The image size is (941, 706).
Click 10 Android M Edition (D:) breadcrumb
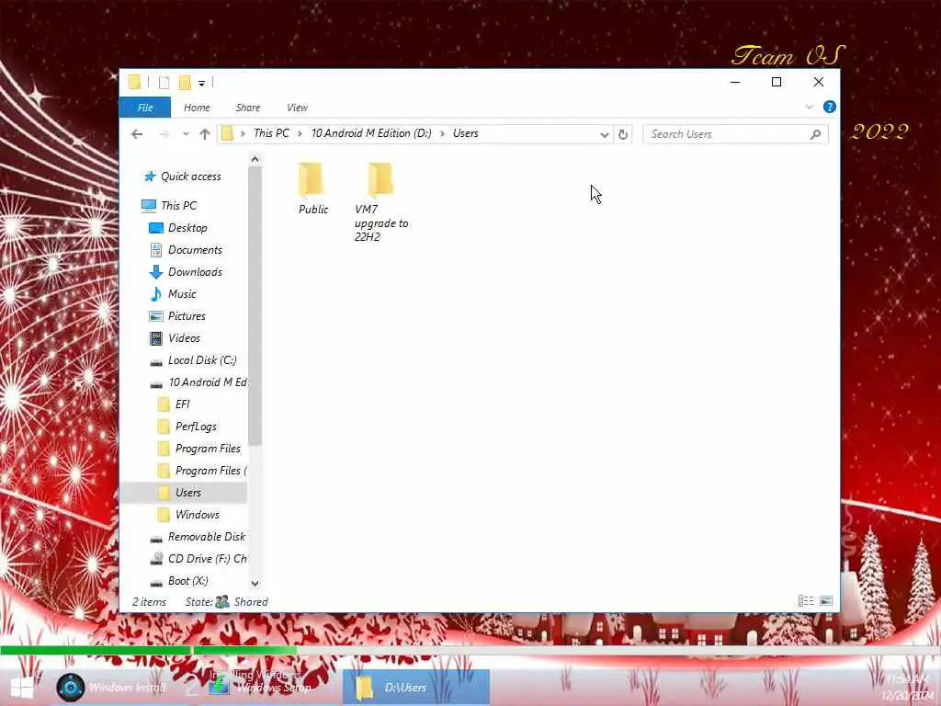[x=371, y=133]
